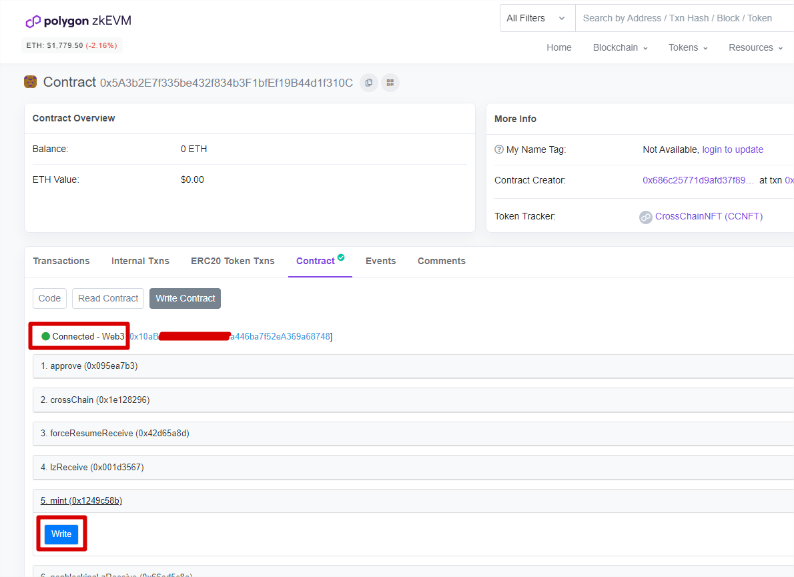The image size is (794, 577).
Task: Click the Contract Overview heading
Action: [x=74, y=118]
